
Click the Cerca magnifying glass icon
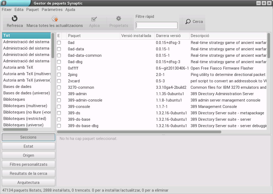[188, 22]
